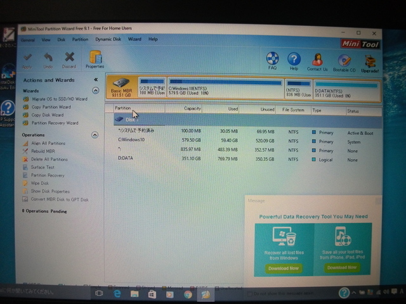Click the MiniTool logo

tap(360, 44)
